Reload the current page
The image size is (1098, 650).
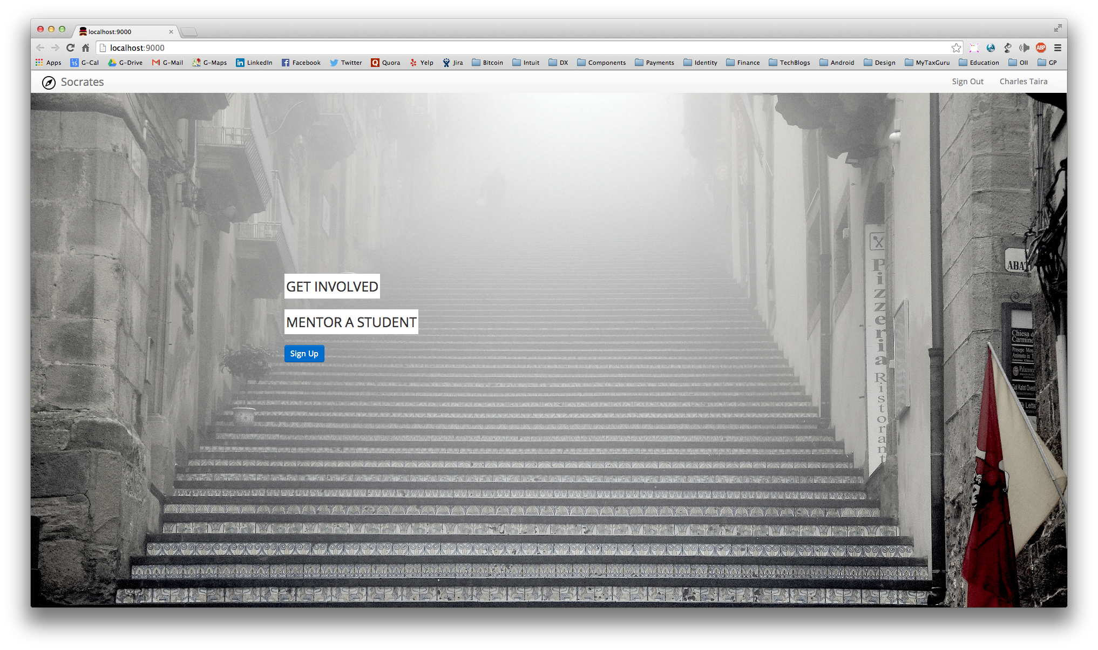pyautogui.click(x=70, y=48)
